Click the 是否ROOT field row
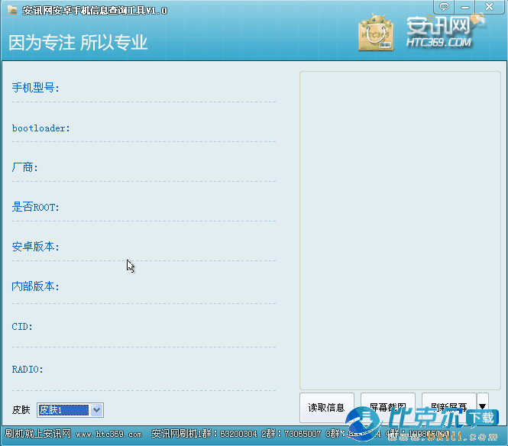The height and width of the screenshot is (446, 508). (x=144, y=207)
